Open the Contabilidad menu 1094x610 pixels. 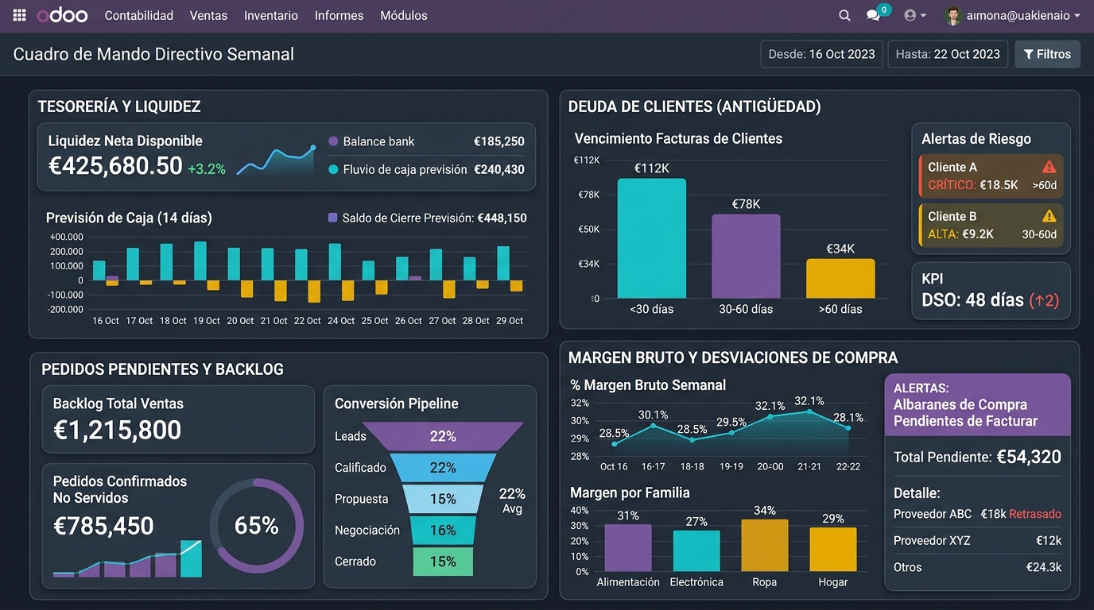(x=139, y=15)
